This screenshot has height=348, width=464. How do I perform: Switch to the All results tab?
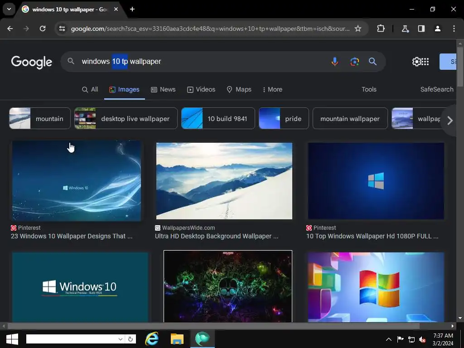point(90,89)
